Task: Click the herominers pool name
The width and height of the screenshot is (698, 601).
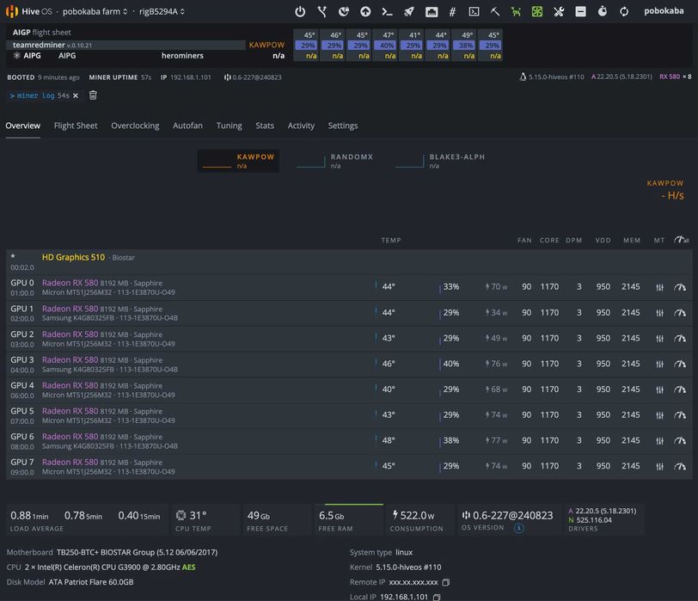Action: (x=182, y=56)
